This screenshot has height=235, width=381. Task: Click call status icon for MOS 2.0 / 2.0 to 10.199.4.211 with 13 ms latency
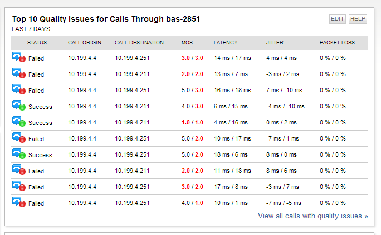[x=19, y=73]
